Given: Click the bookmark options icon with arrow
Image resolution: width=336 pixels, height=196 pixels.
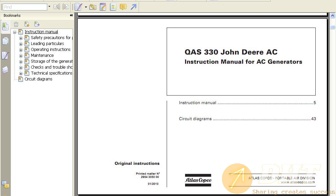Looking at the screenshot, I should click(x=37, y=24).
